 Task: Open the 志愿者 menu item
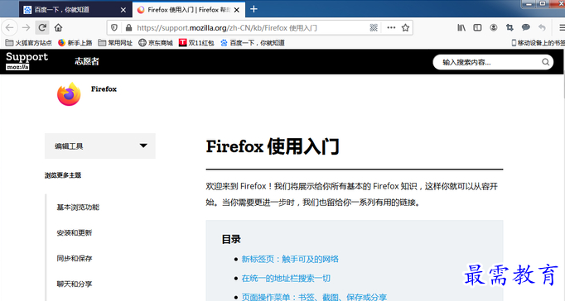(x=87, y=61)
